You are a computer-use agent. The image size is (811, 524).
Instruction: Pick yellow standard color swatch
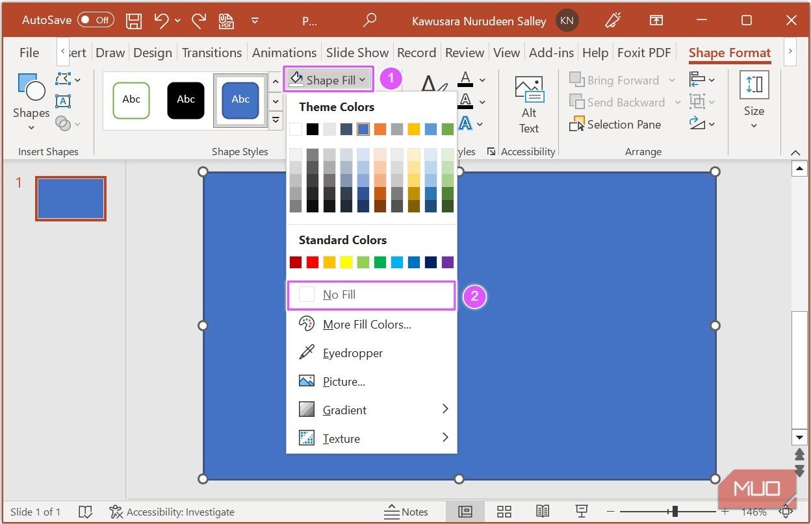point(346,262)
